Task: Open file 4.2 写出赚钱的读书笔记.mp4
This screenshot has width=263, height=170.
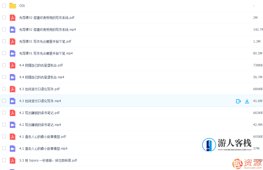Action: 40,125
